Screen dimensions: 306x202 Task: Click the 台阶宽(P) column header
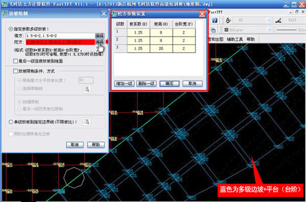click(x=184, y=24)
